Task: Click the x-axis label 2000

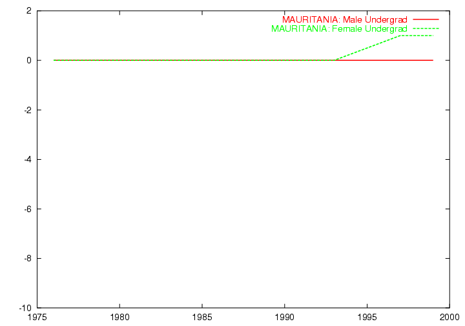Action: (x=449, y=318)
